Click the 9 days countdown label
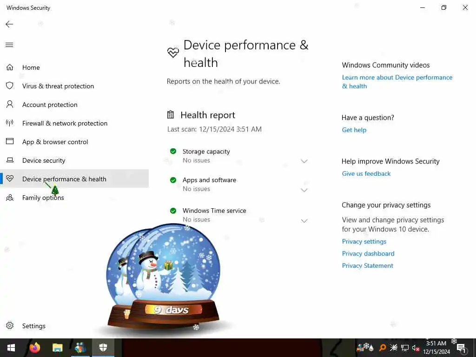 click(x=171, y=310)
